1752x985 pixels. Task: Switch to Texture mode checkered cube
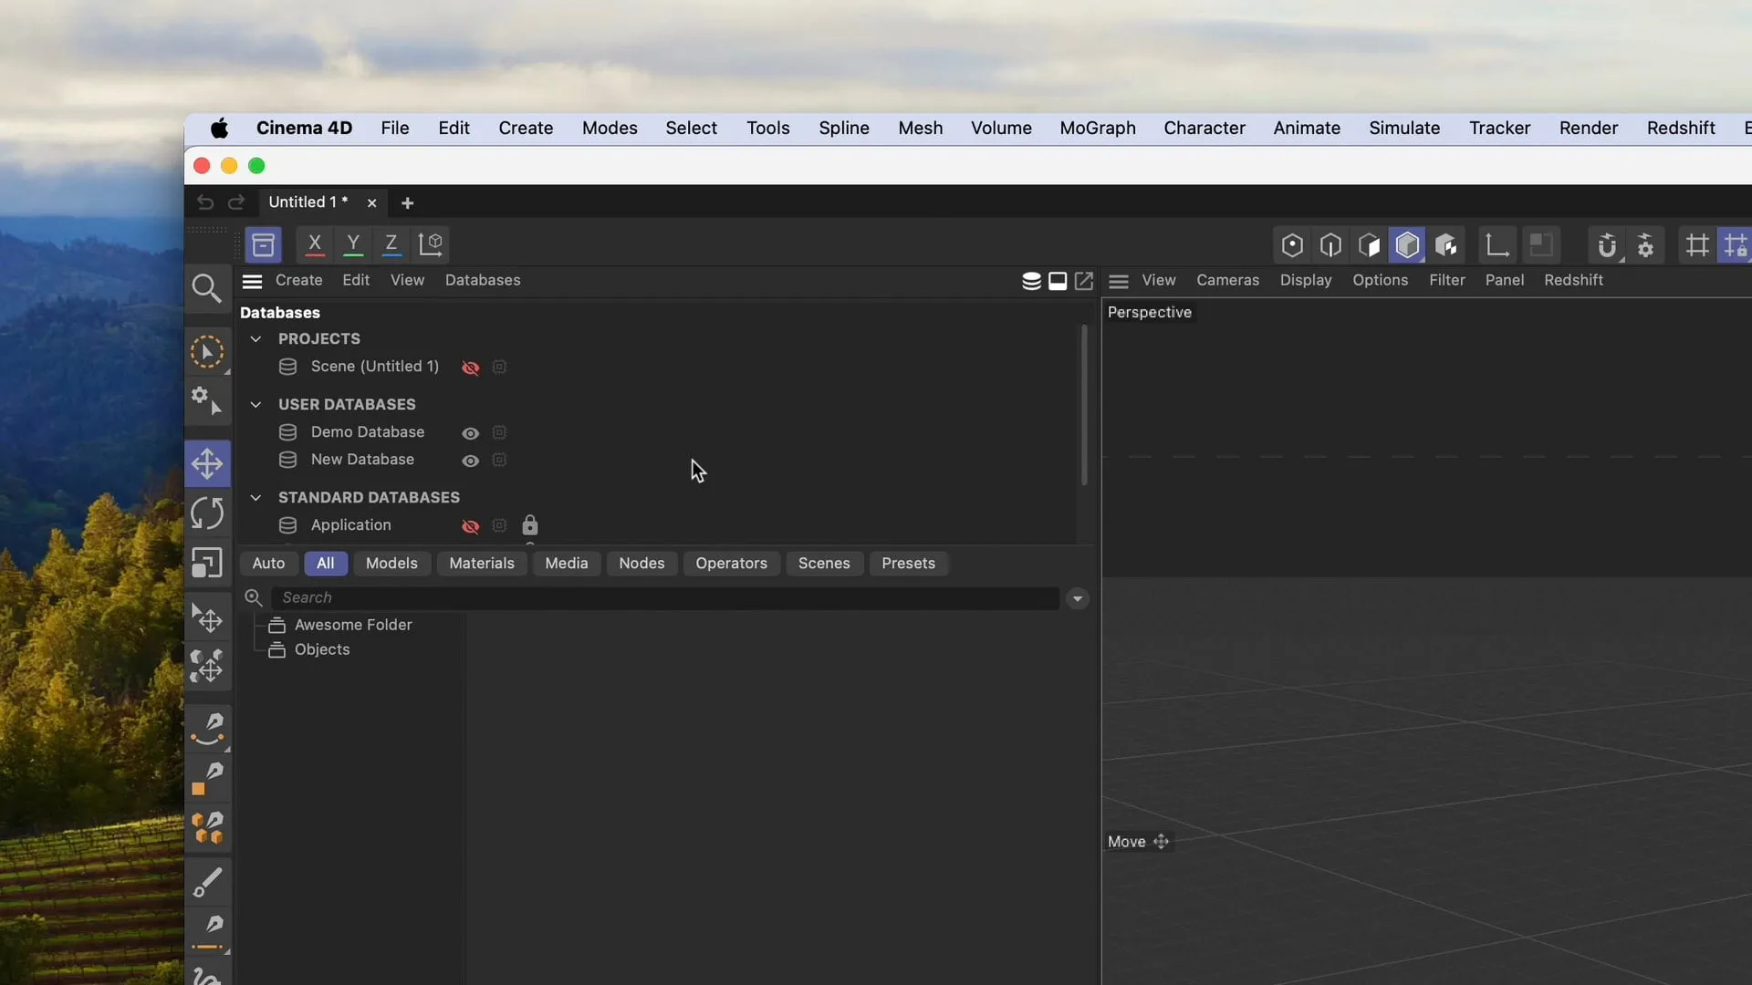click(x=1445, y=244)
